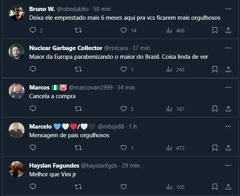Image resolution: width=240 pixels, height=196 pixels.
Task: Retweet Nuclear Garbage Collector's post
Action: (78, 69)
